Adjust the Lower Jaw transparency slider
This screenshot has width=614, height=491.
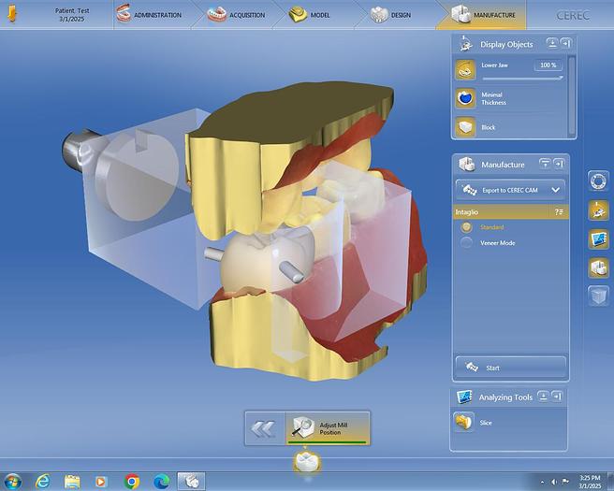tap(523, 79)
